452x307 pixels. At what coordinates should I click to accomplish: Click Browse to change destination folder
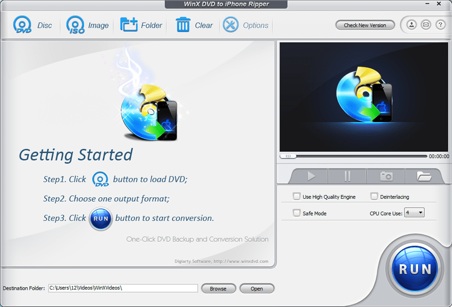point(219,288)
